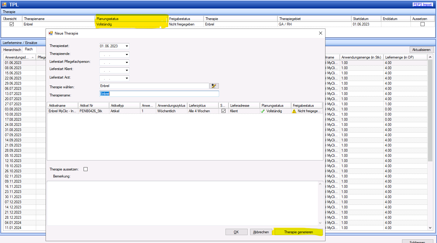Click the yellow warning icon in Freigabestatus
The width and height of the screenshot is (437, 243).
(294, 111)
